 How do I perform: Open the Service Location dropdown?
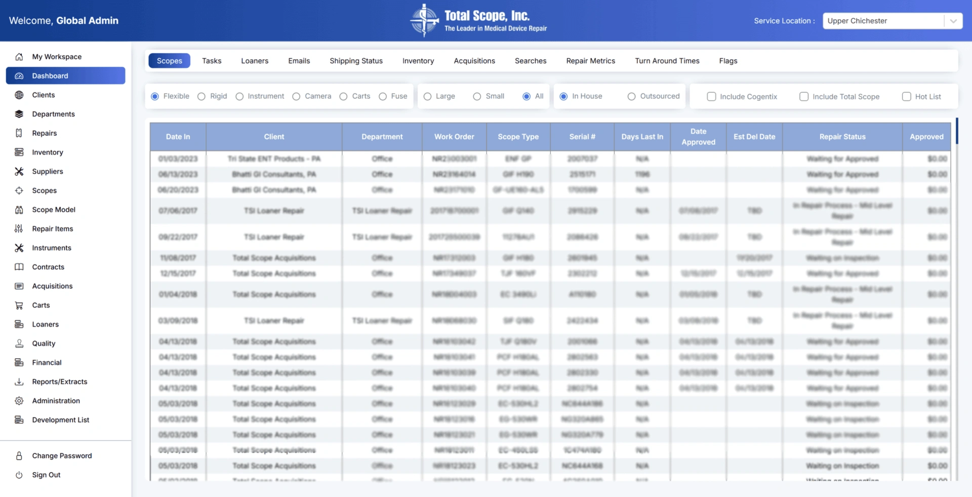[883, 21]
